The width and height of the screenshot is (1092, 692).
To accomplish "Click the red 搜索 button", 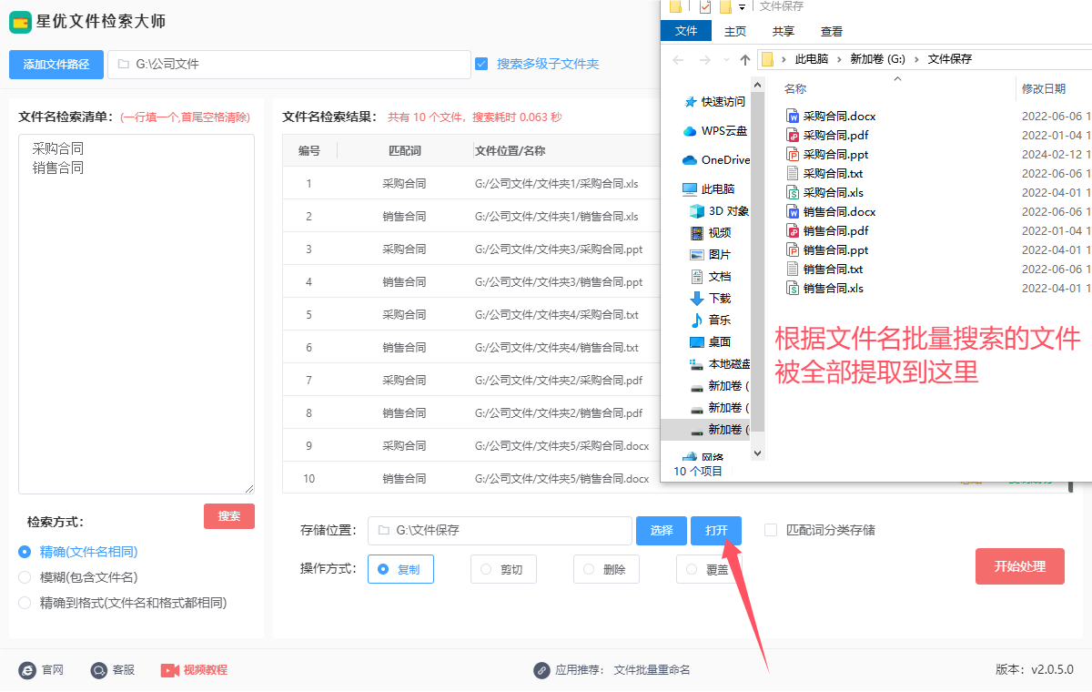I will (x=229, y=516).
